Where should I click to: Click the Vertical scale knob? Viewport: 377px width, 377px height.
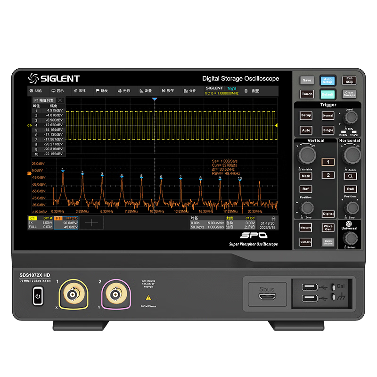point(307,155)
